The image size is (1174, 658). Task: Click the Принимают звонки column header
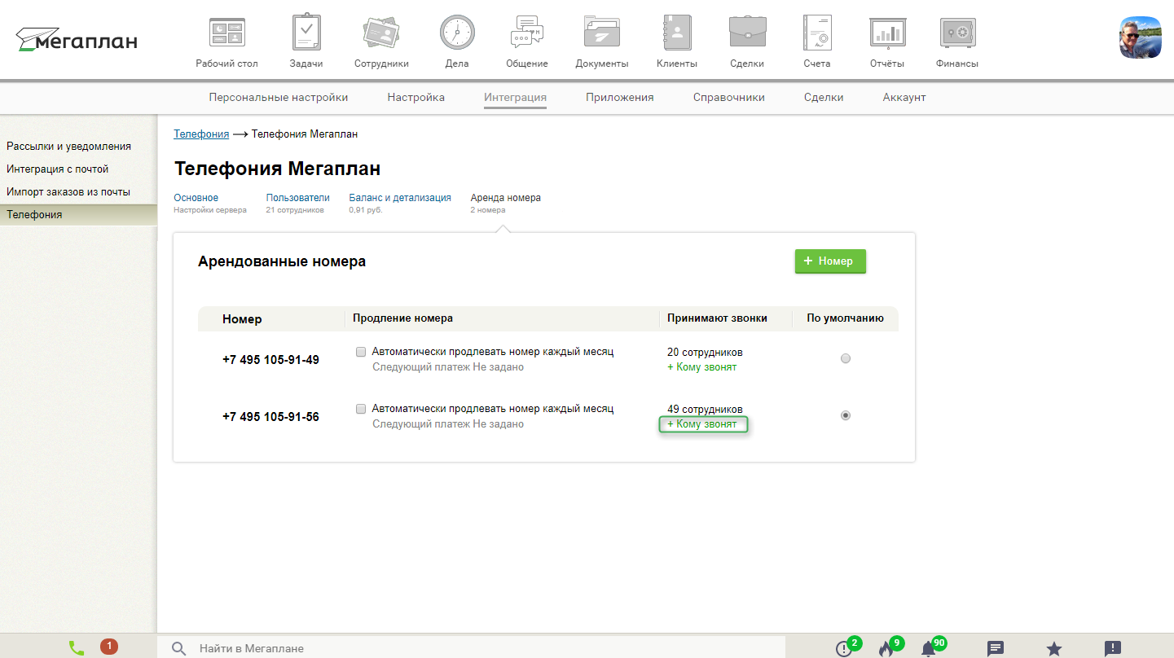(x=717, y=318)
